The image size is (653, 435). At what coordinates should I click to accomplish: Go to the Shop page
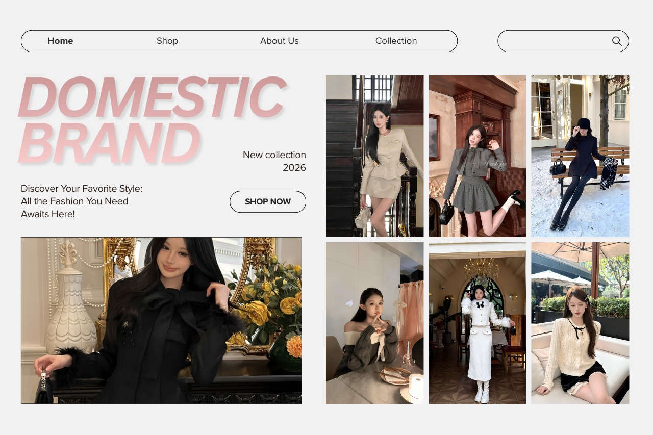167,41
